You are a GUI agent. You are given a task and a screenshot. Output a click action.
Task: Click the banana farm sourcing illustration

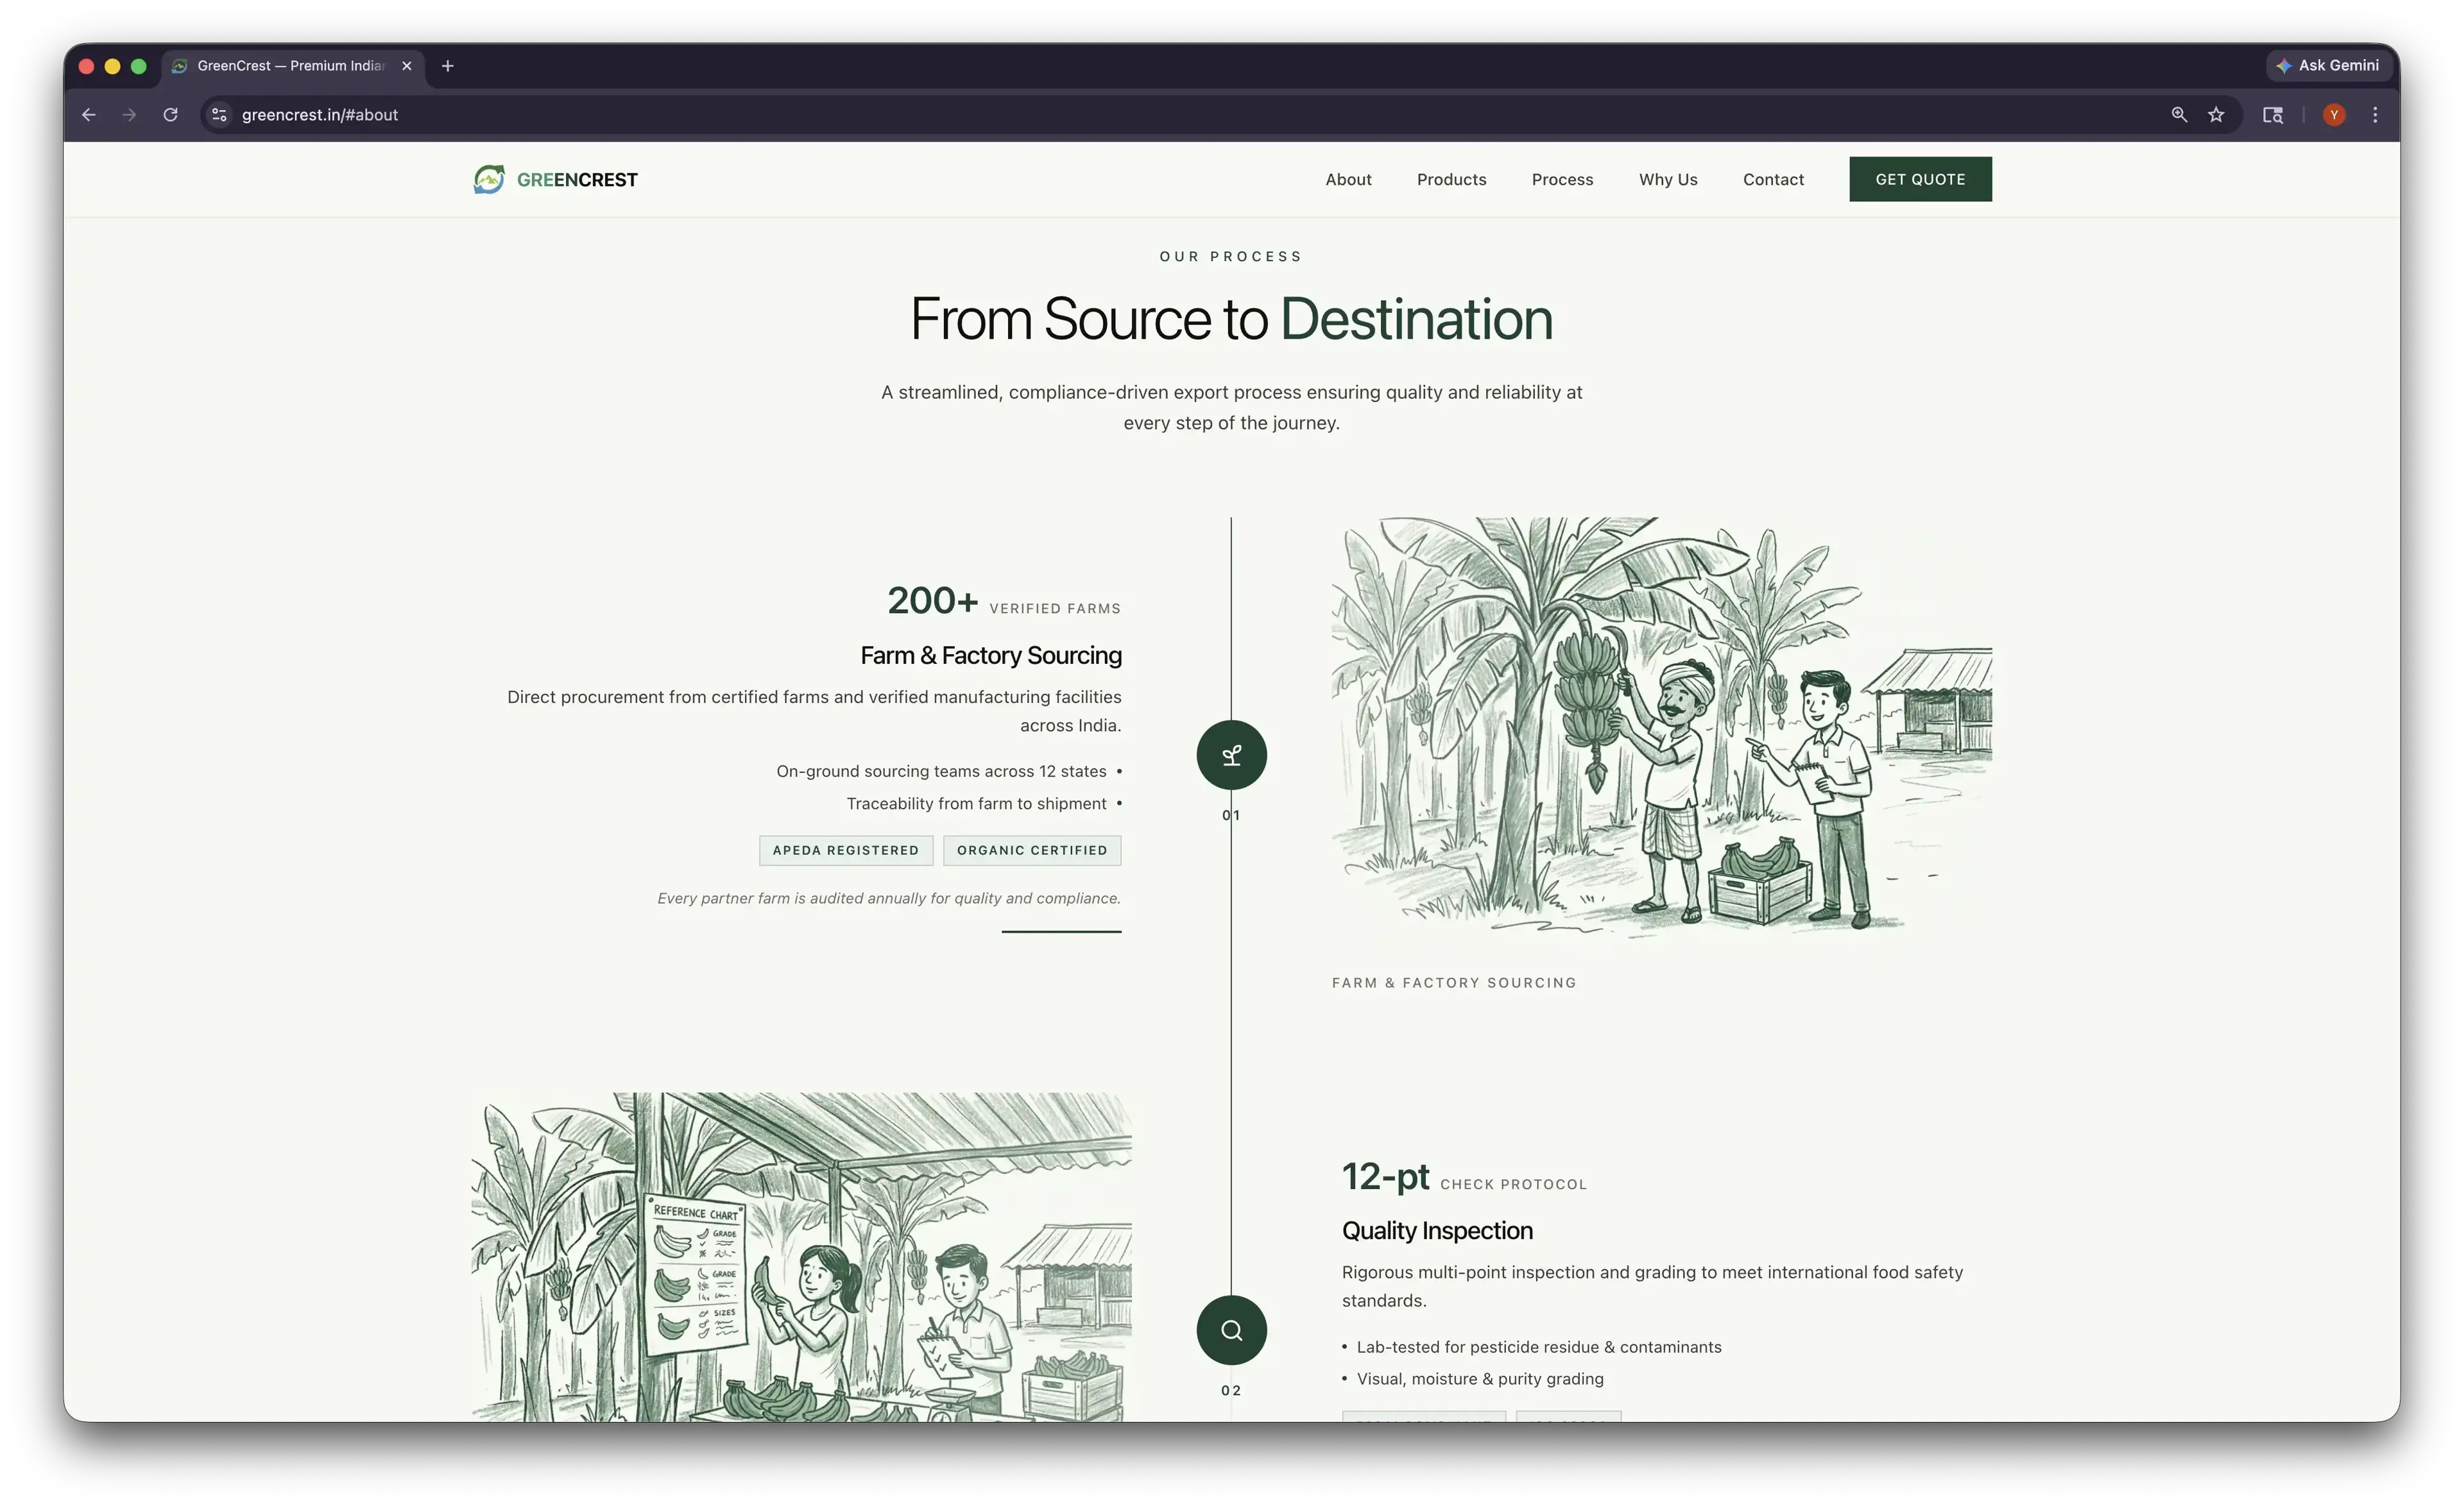pos(1661,729)
